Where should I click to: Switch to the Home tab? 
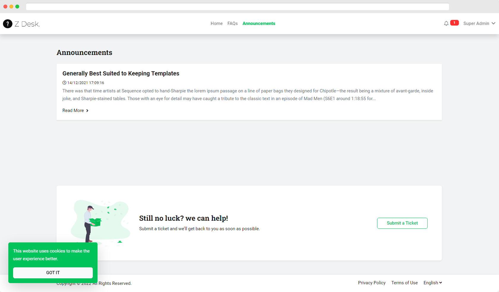[x=217, y=23]
